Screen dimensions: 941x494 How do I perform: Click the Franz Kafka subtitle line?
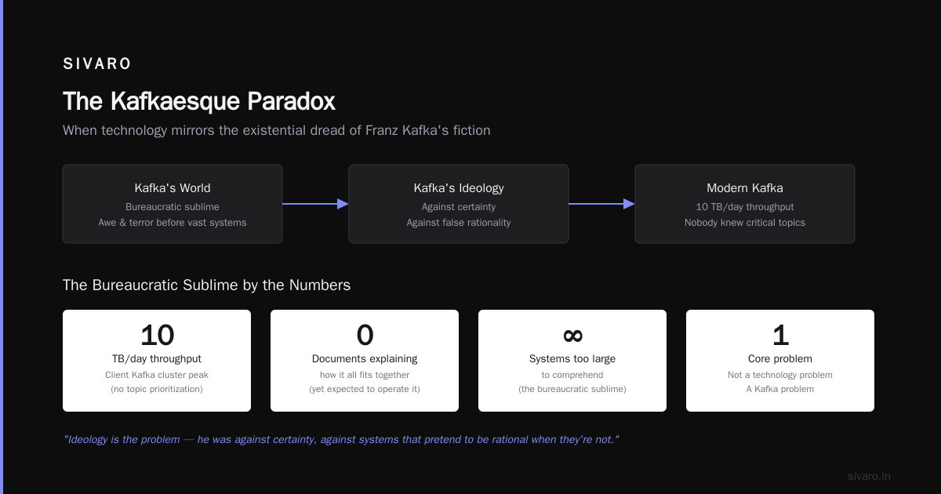tap(277, 130)
